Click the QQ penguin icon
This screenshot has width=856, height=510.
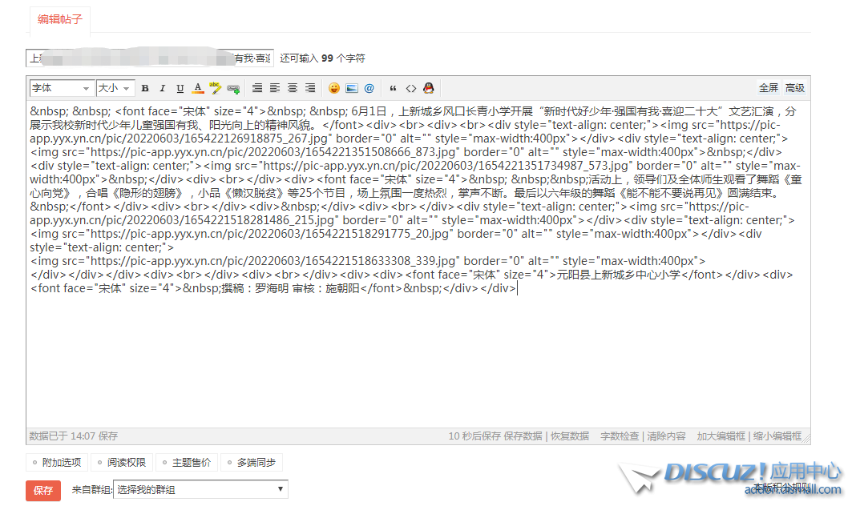coord(429,88)
